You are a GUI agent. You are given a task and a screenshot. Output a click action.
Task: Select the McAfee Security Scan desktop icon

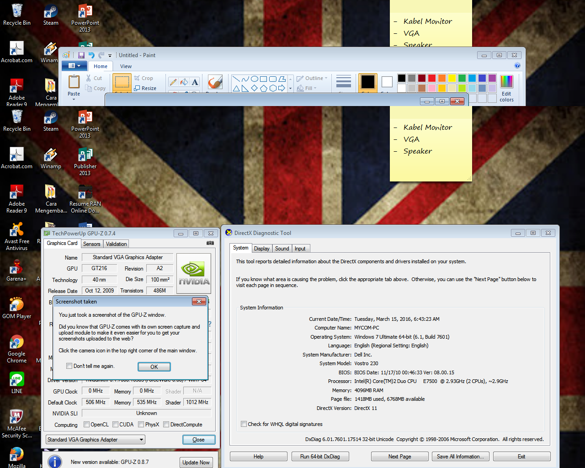(x=17, y=424)
